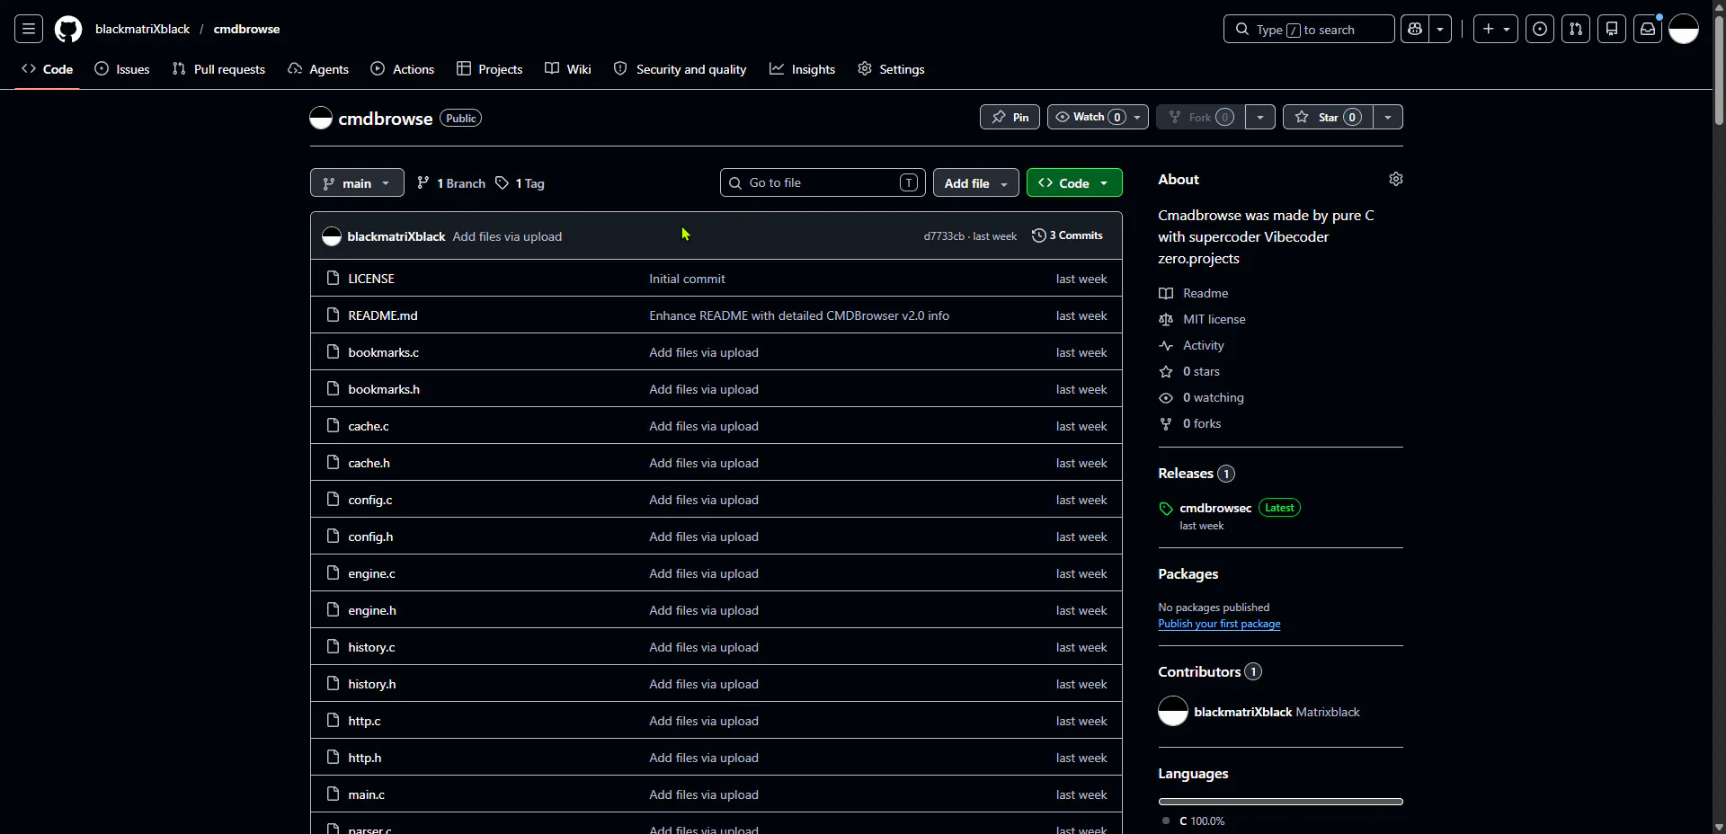
Task: Open the Agents tab
Action: pyautogui.click(x=318, y=69)
